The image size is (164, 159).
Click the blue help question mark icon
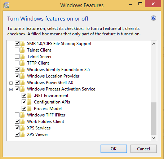(x=154, y=18)
